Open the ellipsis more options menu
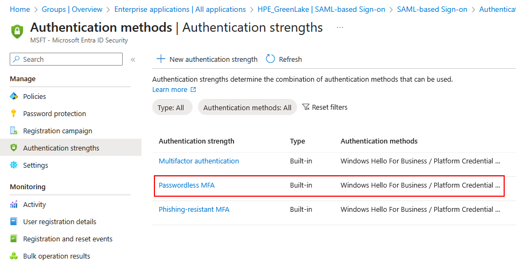The width and height of the screenshot is (516, 272). (340, 27)
